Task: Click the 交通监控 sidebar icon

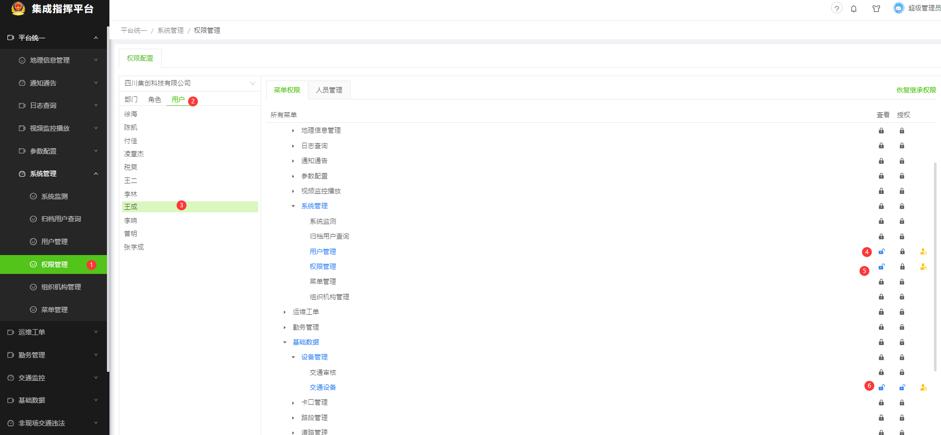Action: [10, 378]
